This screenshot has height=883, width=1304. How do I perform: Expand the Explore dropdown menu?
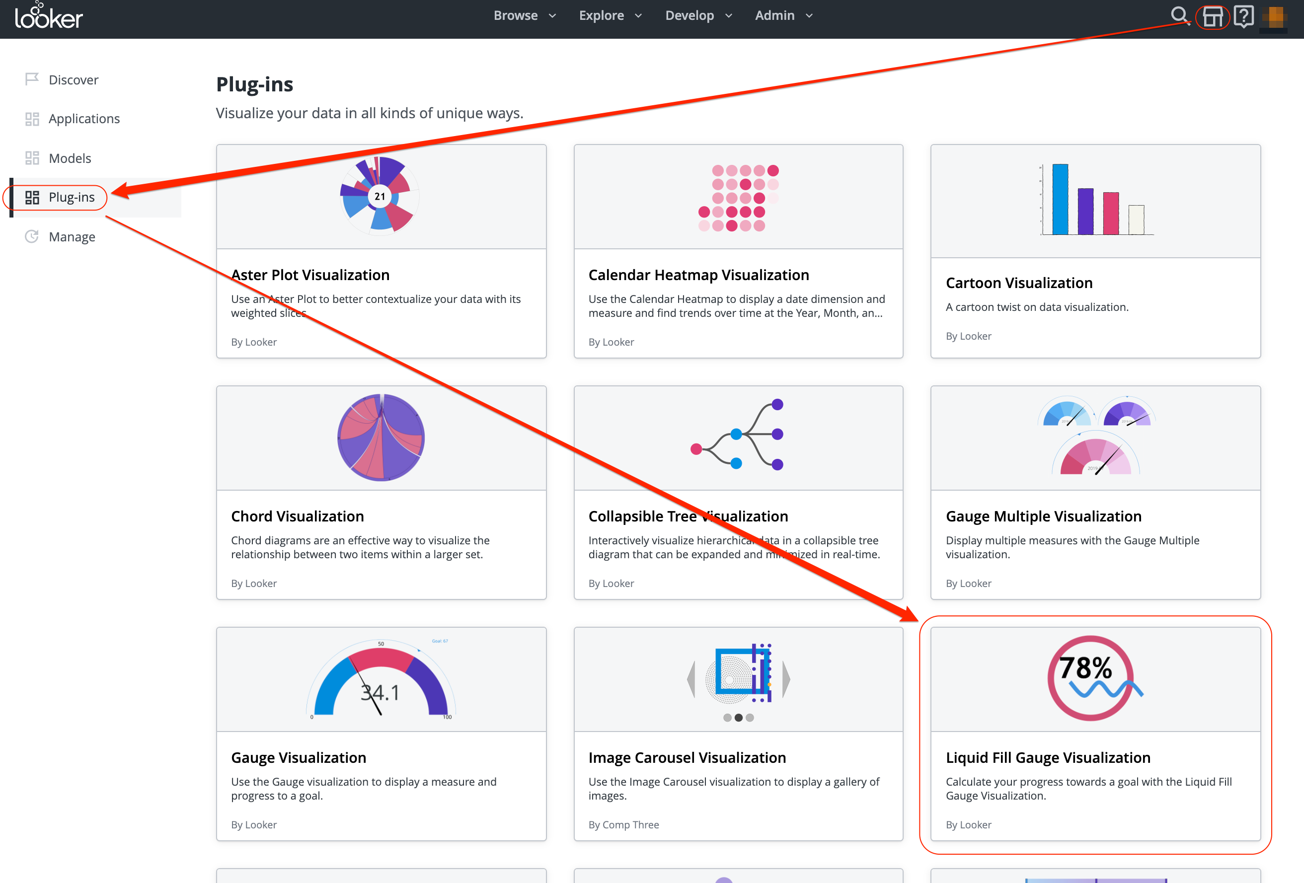610,16
